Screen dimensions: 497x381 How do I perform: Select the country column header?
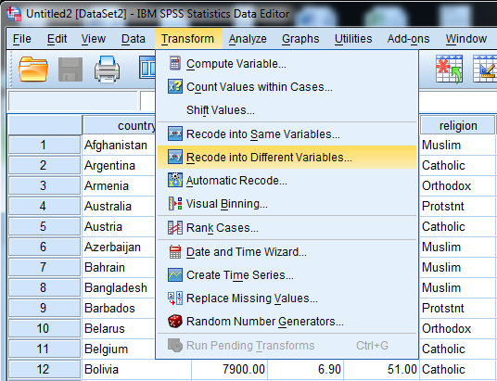pos(120,125)
